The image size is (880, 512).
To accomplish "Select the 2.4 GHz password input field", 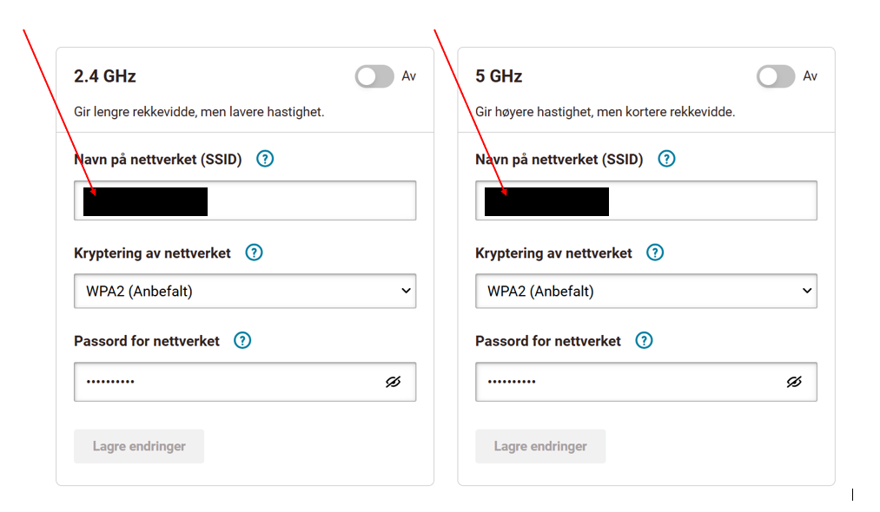I will click(x=245, y=382).
